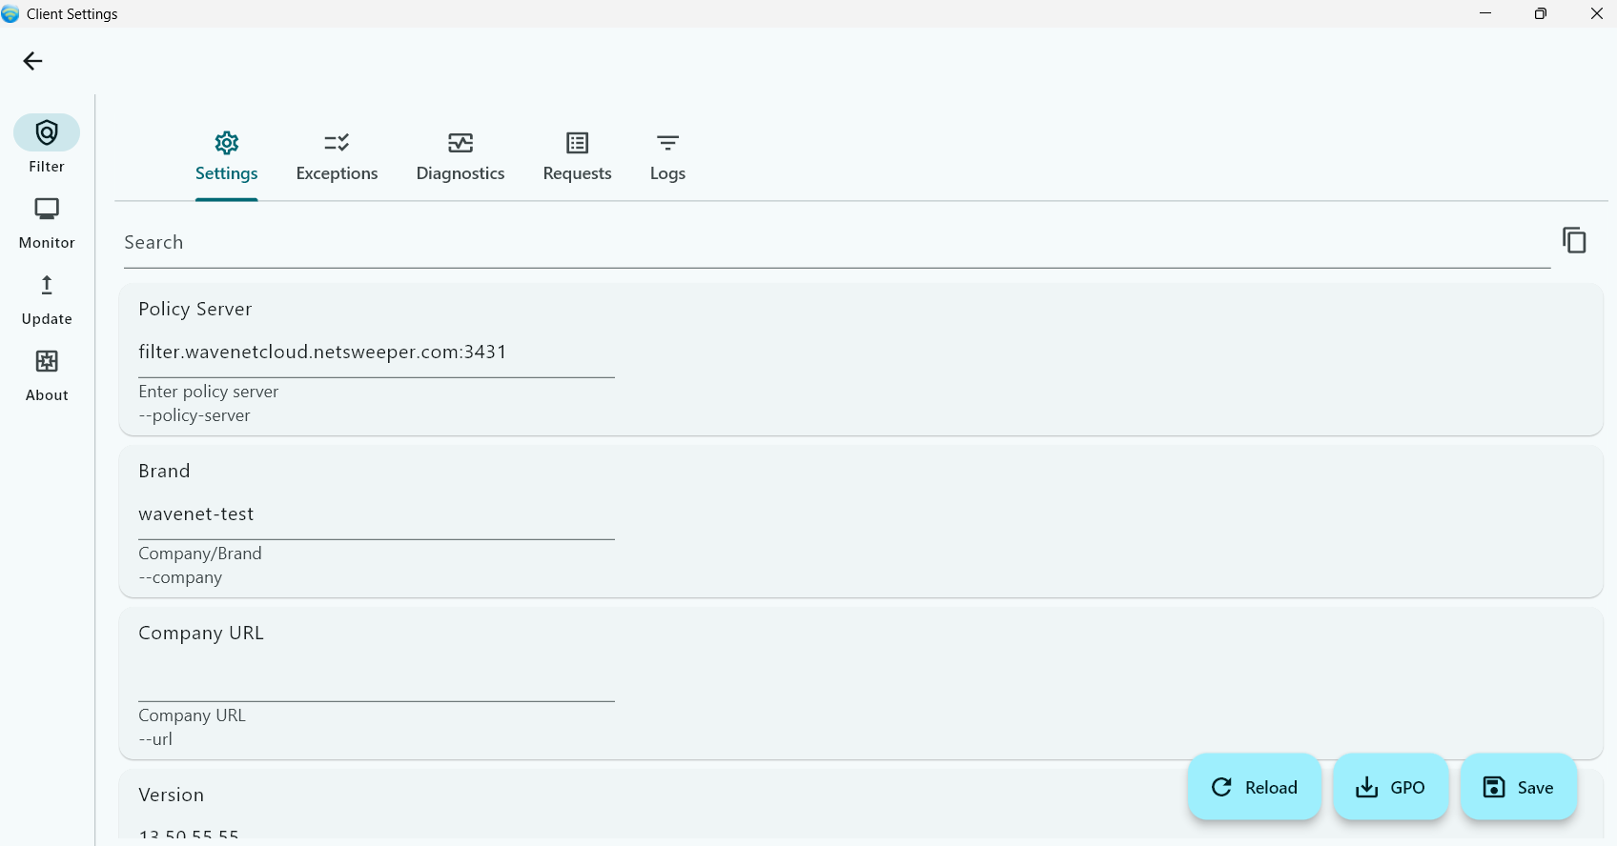The width and height of the screenshot is (1617, 846).
Task: Open the Monitor section in the sidebar
Action: (x=47, y=223)
